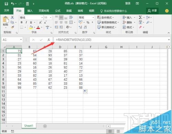The image size is (172, 134).
Task: Click the AutoSum sigma icon
Action: tap(140, 18)
